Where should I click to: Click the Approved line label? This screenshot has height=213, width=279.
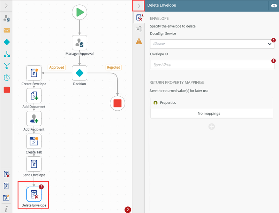coord(56,68)
